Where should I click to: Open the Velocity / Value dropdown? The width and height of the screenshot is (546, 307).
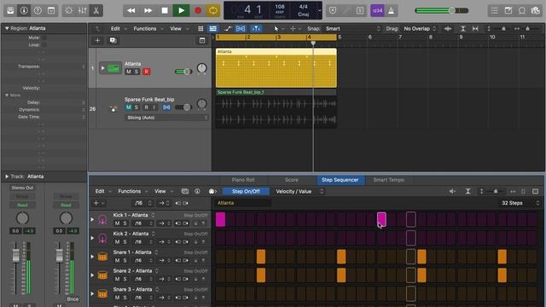pos(299,191)
